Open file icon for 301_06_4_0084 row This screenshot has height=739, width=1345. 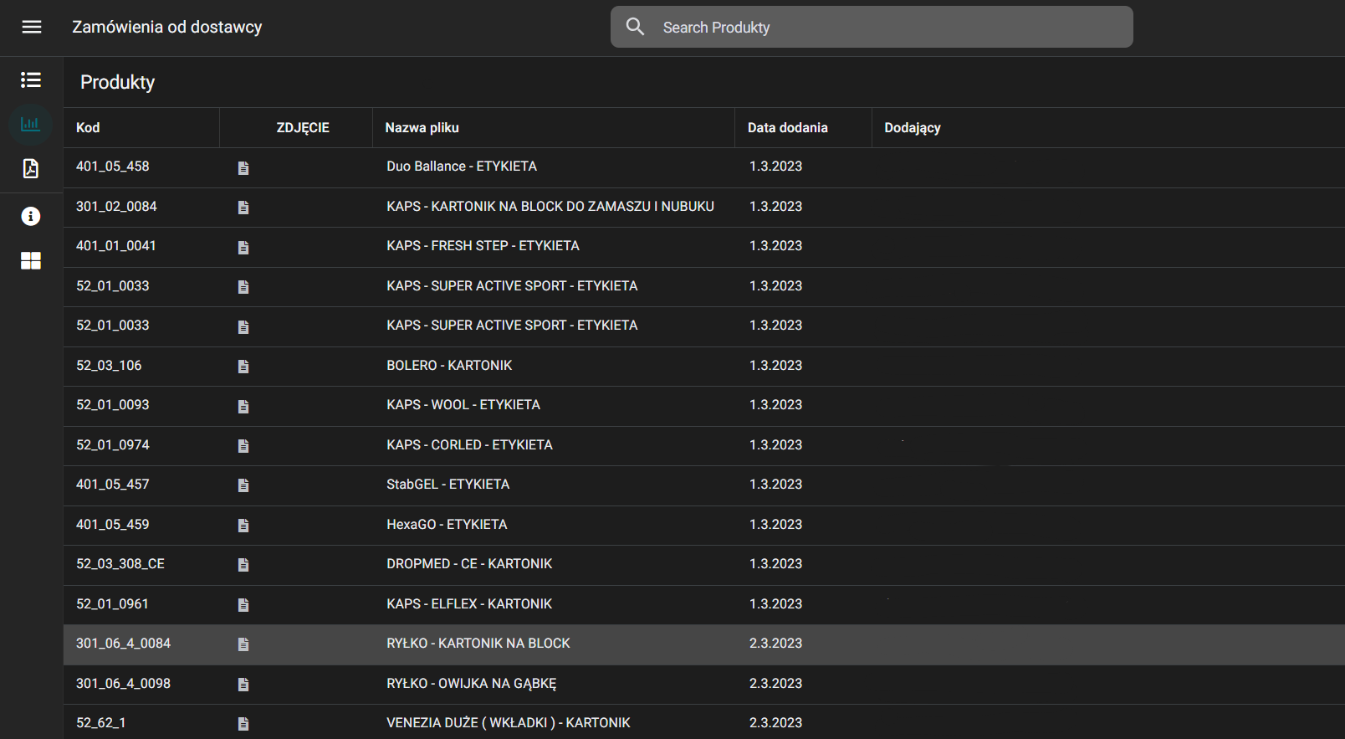pyautogui.click(x=243, y=644)
